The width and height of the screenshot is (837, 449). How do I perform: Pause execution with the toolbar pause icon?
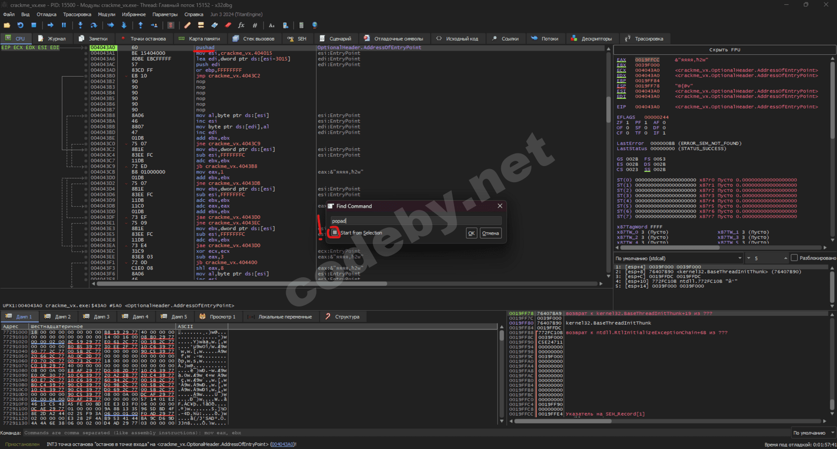tap(64, 25)
